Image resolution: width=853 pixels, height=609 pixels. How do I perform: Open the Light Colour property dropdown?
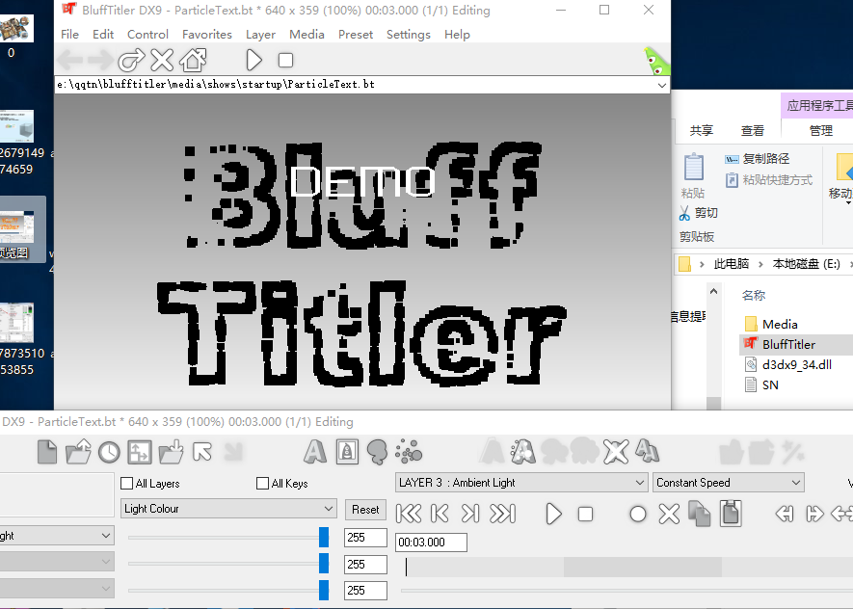(228, 509)
